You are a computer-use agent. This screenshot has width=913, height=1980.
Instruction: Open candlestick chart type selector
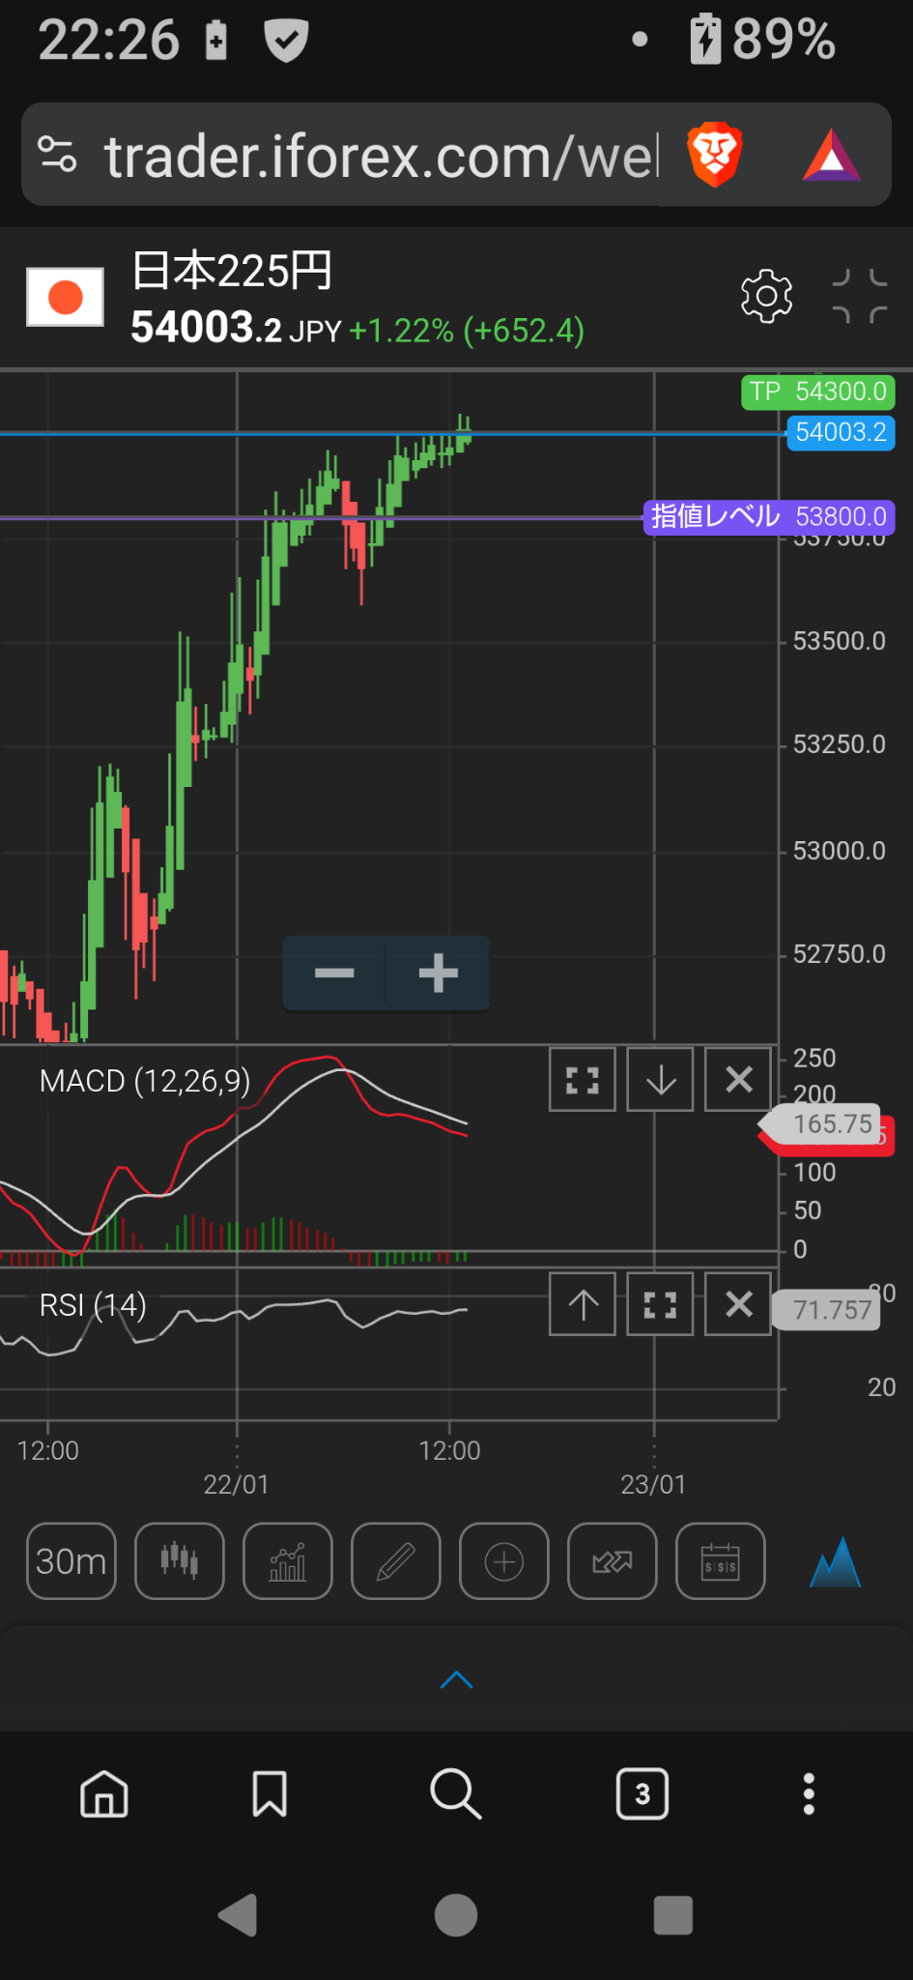[x=180, y=1561]
